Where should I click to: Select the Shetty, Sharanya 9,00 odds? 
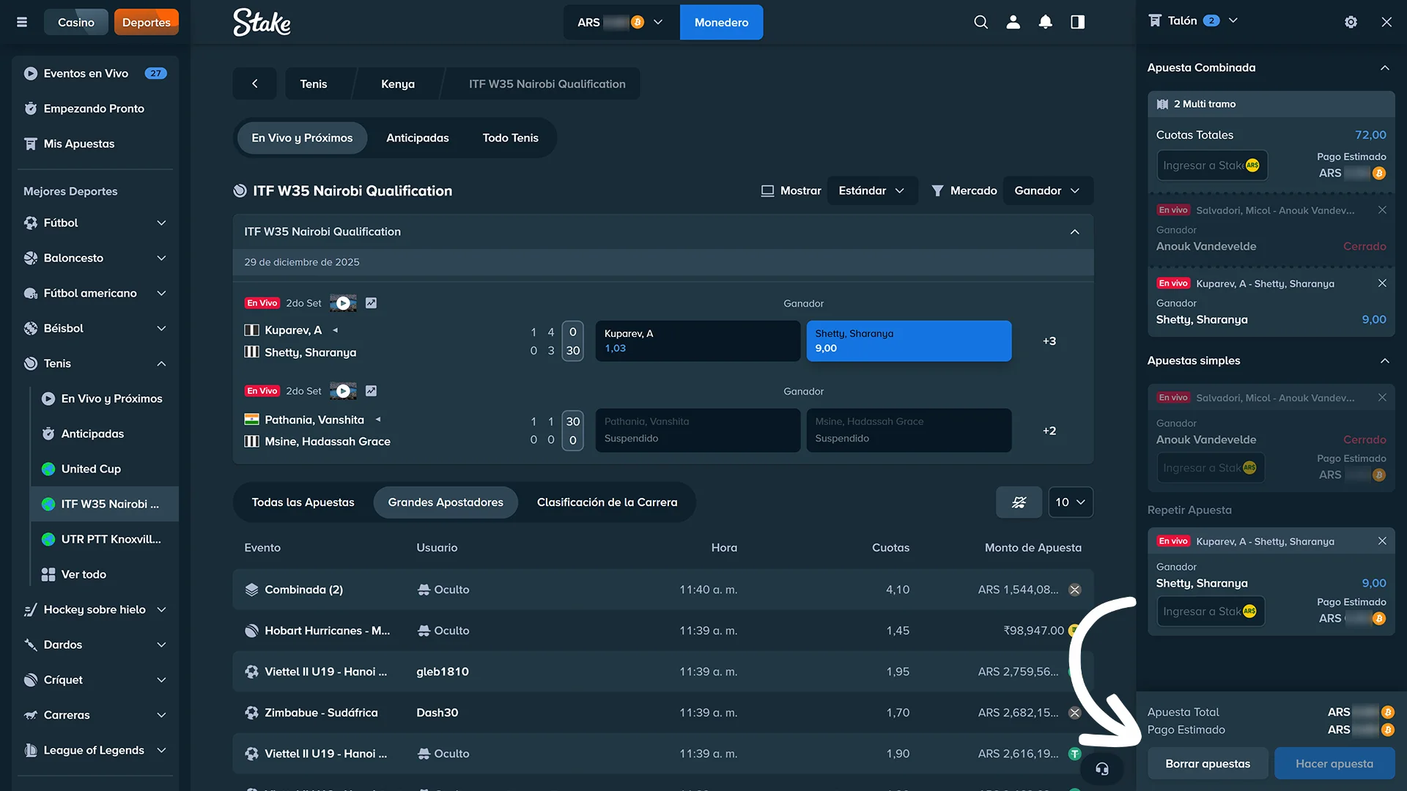coord(909,341)
